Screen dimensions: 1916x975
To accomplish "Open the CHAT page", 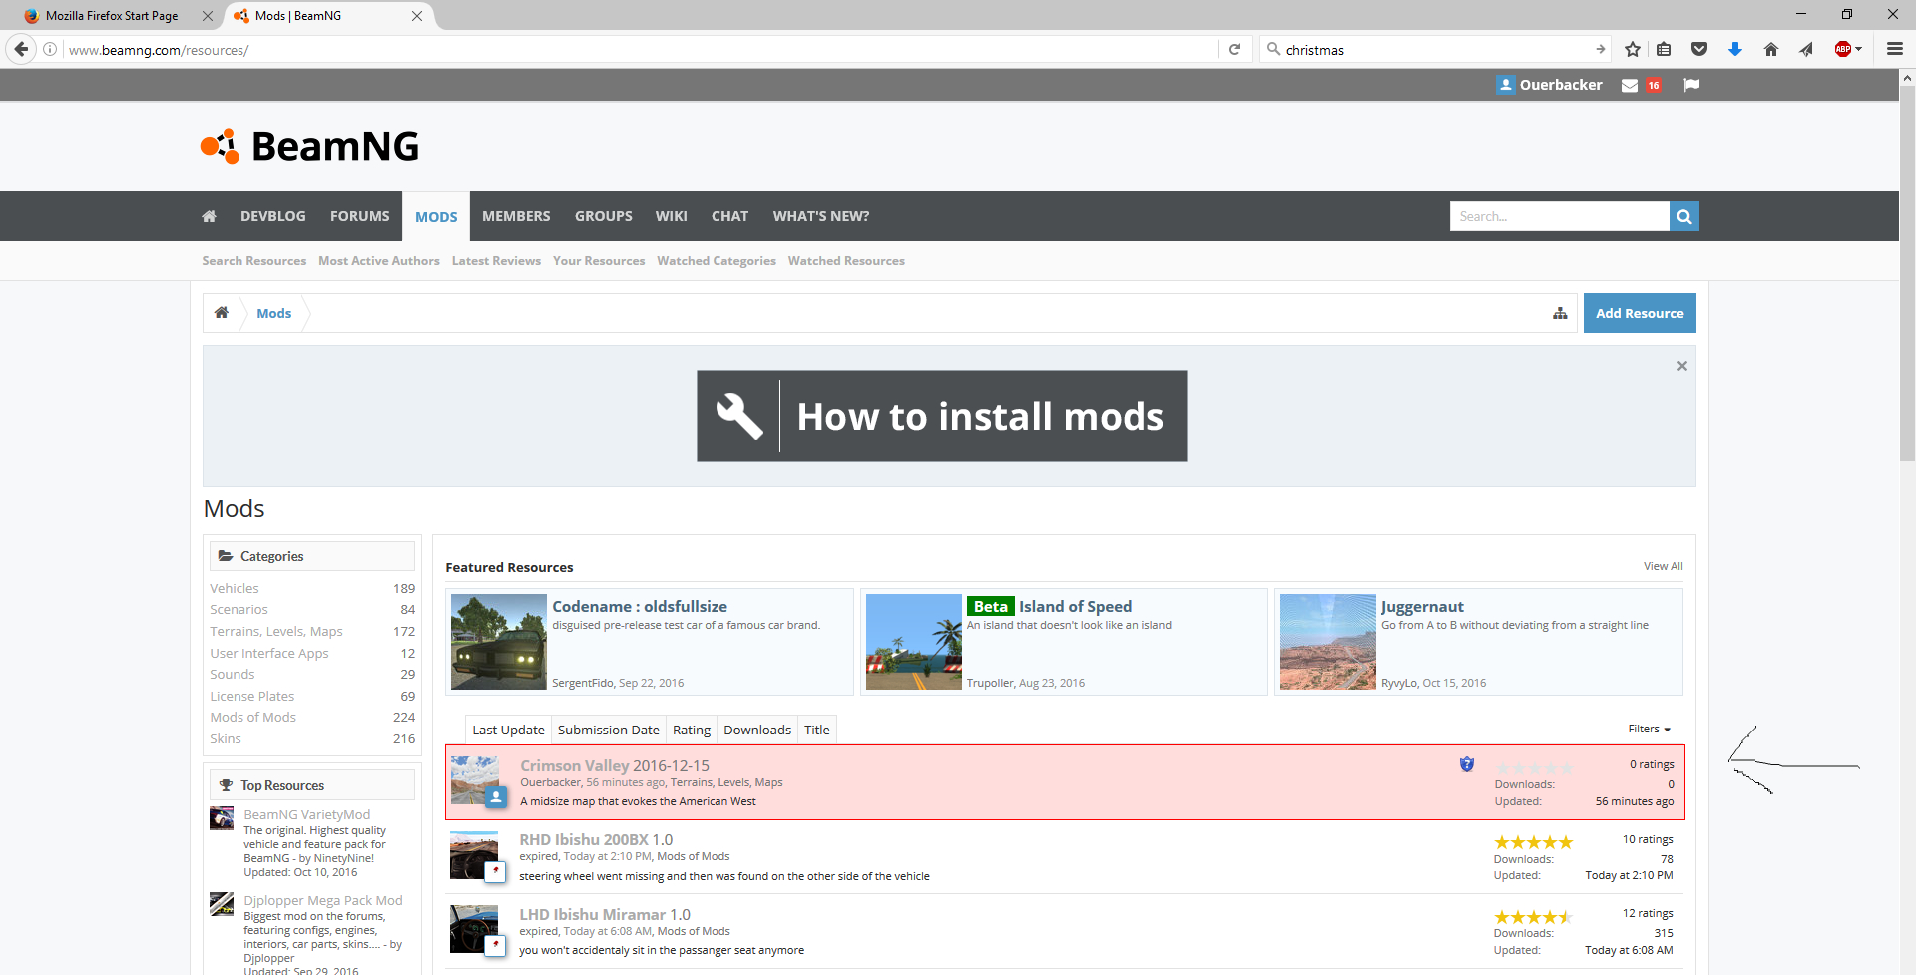I will click(x=729, y=216).
